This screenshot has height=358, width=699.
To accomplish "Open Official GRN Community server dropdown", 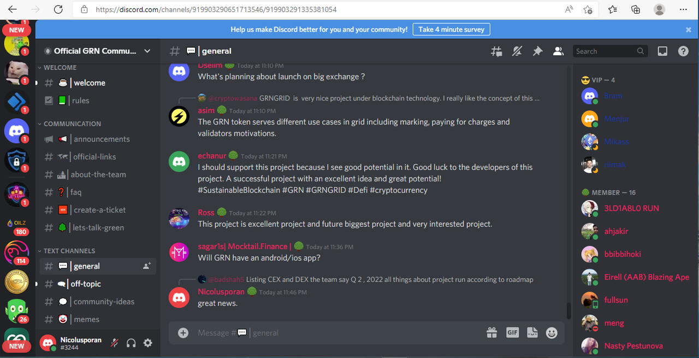I will coord(98,51).
